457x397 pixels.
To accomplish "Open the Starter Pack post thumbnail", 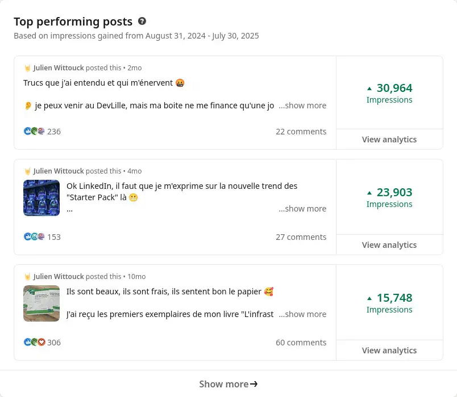I will point(41,198).
